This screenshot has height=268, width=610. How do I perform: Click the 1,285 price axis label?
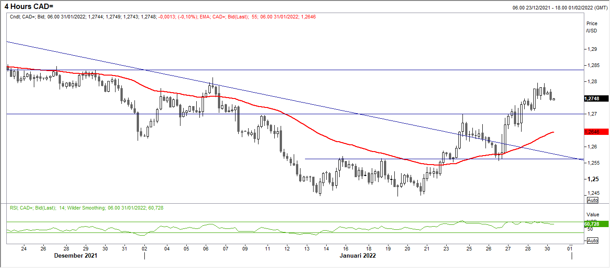click(x=593, y=65)
